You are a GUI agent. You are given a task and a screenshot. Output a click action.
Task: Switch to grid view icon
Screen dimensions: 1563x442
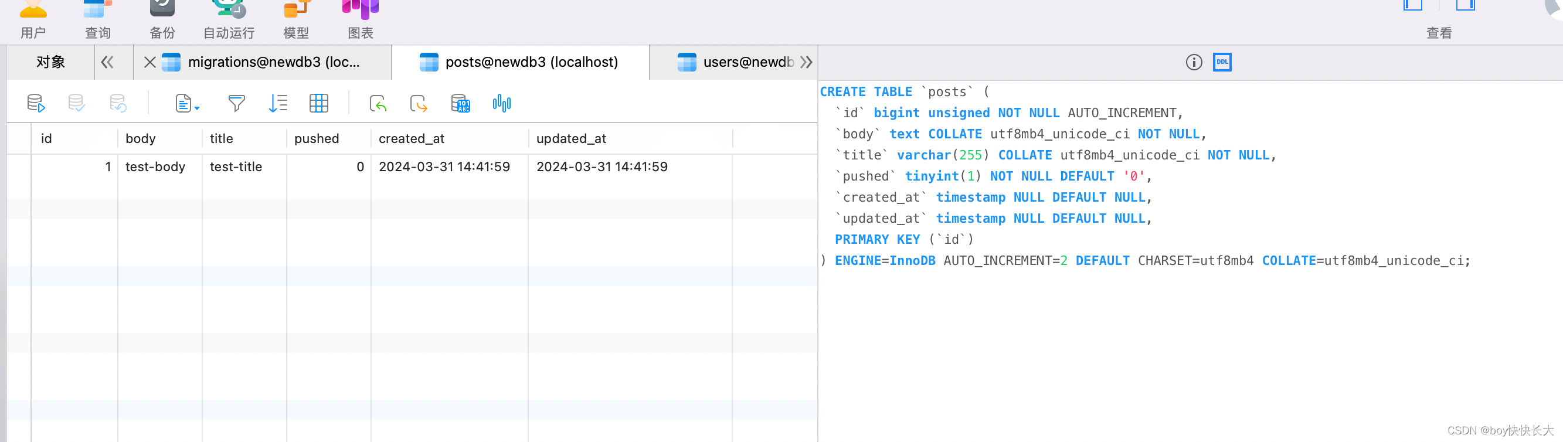[318, 103]
